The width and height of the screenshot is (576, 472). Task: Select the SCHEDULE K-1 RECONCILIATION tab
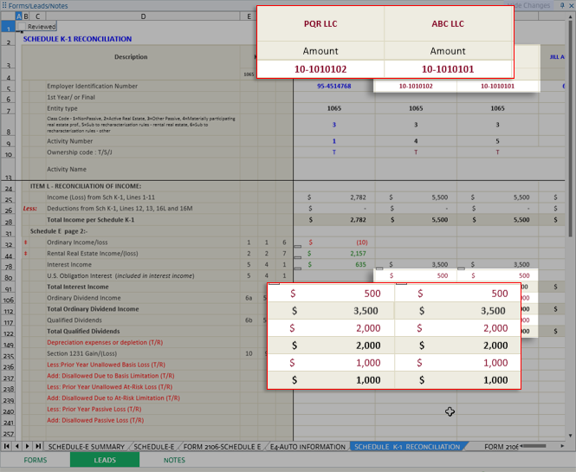pos(407,447)
